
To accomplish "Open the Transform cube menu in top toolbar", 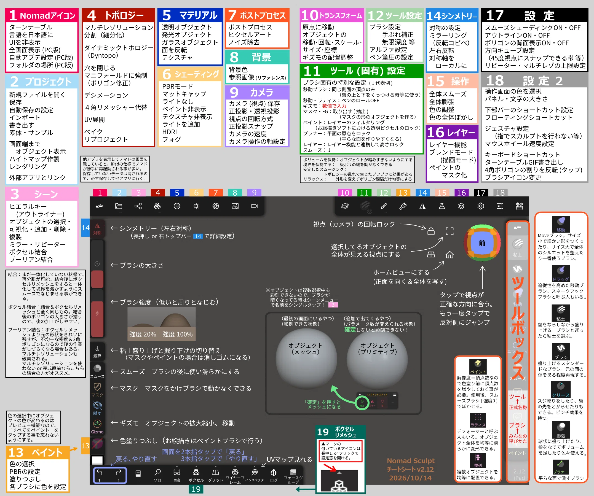I will coord(345,206).
